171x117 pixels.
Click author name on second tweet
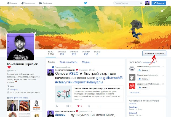65,111
